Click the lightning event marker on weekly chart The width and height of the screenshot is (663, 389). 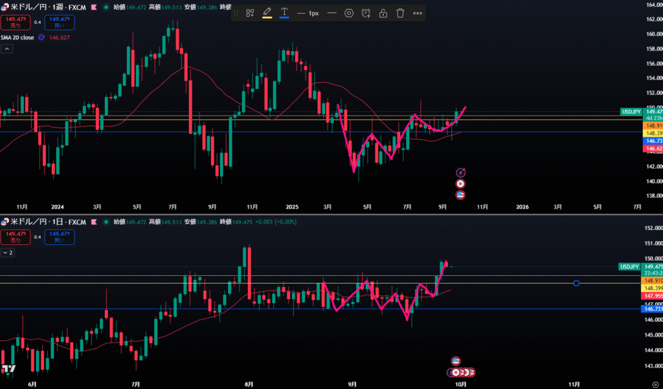(461, 173)
